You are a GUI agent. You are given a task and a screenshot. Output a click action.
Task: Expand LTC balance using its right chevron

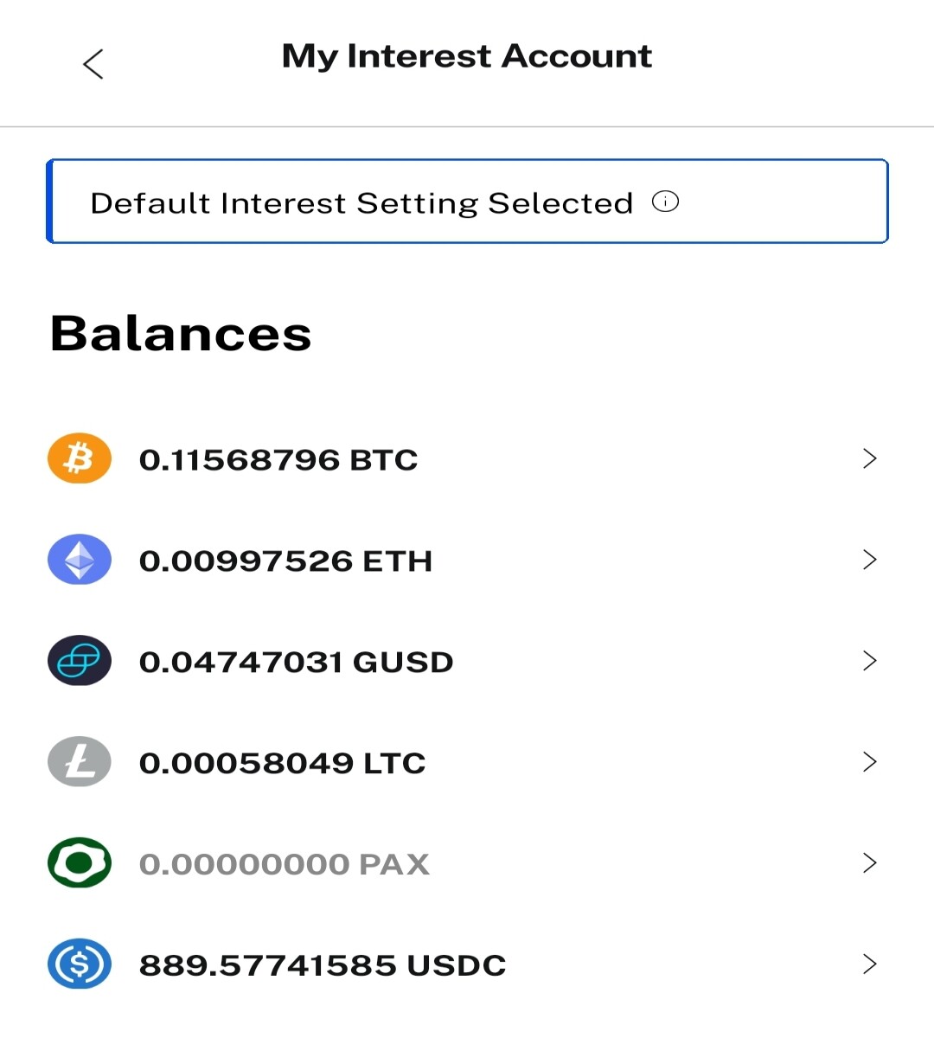pyautogui.click(x=870, y=762)
